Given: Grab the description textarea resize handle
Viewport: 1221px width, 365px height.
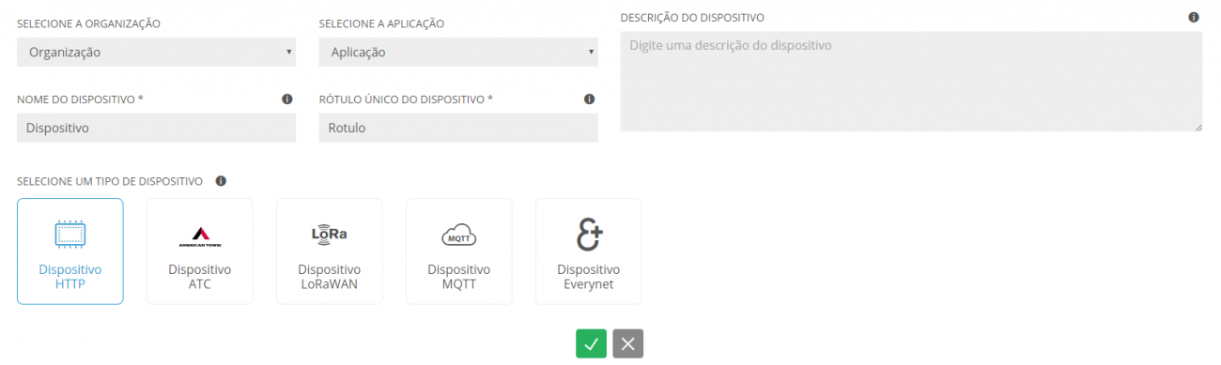Looking at the screenshot, I should pyautogui.click(x=1198, y=127).
